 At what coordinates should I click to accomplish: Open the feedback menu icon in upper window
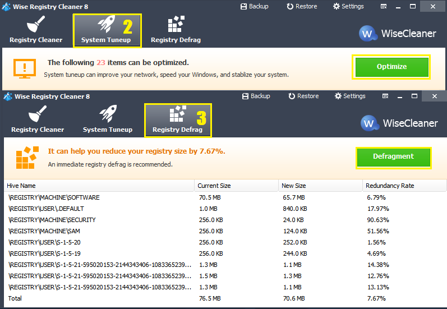384,7
